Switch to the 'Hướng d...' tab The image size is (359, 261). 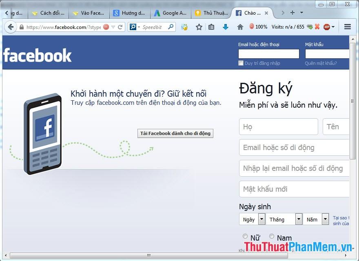(130, 13)
